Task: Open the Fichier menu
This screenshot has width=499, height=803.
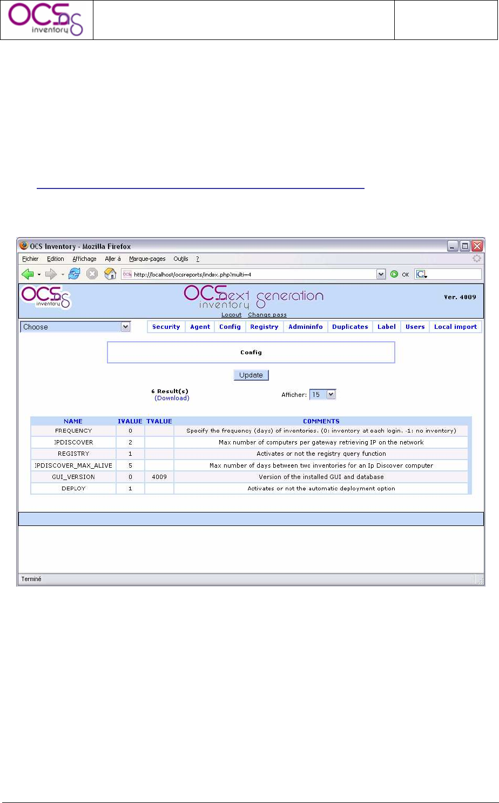Action: [30, 259]
